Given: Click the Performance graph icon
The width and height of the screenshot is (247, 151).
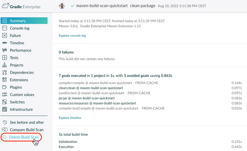Looking at the screenshot, I should [5, 50].
